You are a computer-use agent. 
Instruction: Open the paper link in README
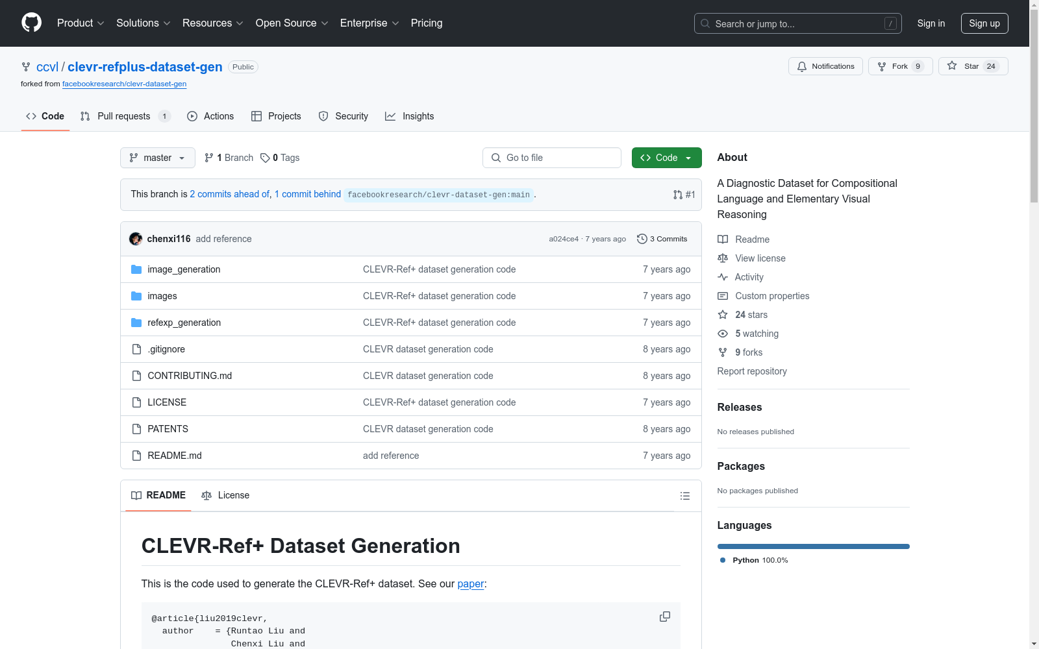click(471, 583)
